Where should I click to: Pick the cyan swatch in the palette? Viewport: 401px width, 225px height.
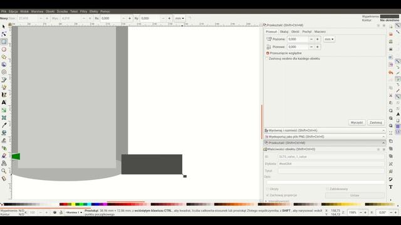[89, 204]
